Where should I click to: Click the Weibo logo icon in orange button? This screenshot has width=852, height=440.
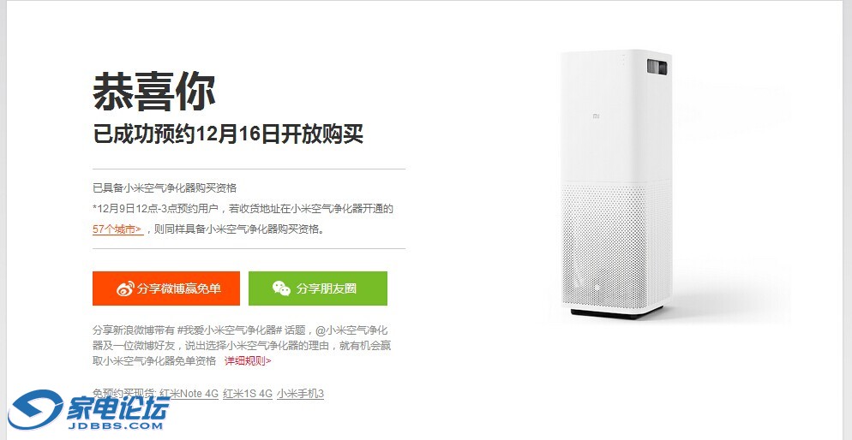(x=124, y=288)
